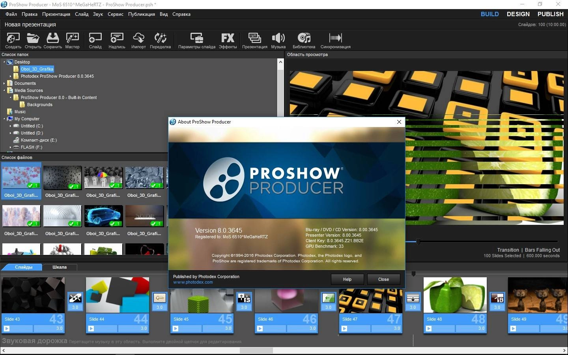Switch to PUBLISH workspace
Image resolution: width=568 pixels, height=355 pixels.
pyautogui.click(x=550, y=14)
